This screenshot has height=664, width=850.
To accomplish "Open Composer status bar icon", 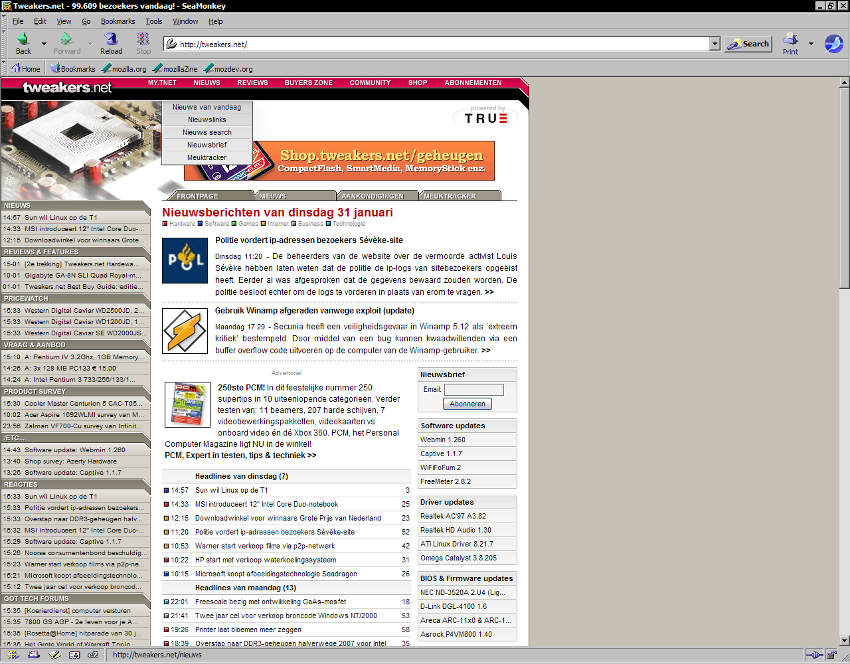I will tap(54, 655).
